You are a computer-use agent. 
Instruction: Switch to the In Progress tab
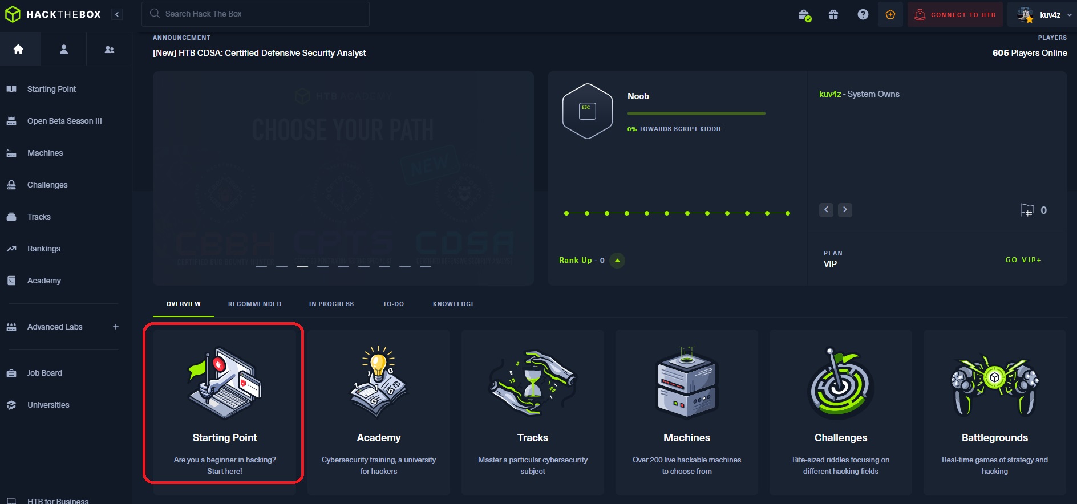331,304
